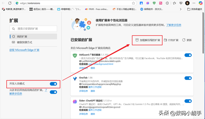This screenshot has height=119, width=205.
Task: Open the extensions puzzle piece icon
Action: (x=167, y=3)
